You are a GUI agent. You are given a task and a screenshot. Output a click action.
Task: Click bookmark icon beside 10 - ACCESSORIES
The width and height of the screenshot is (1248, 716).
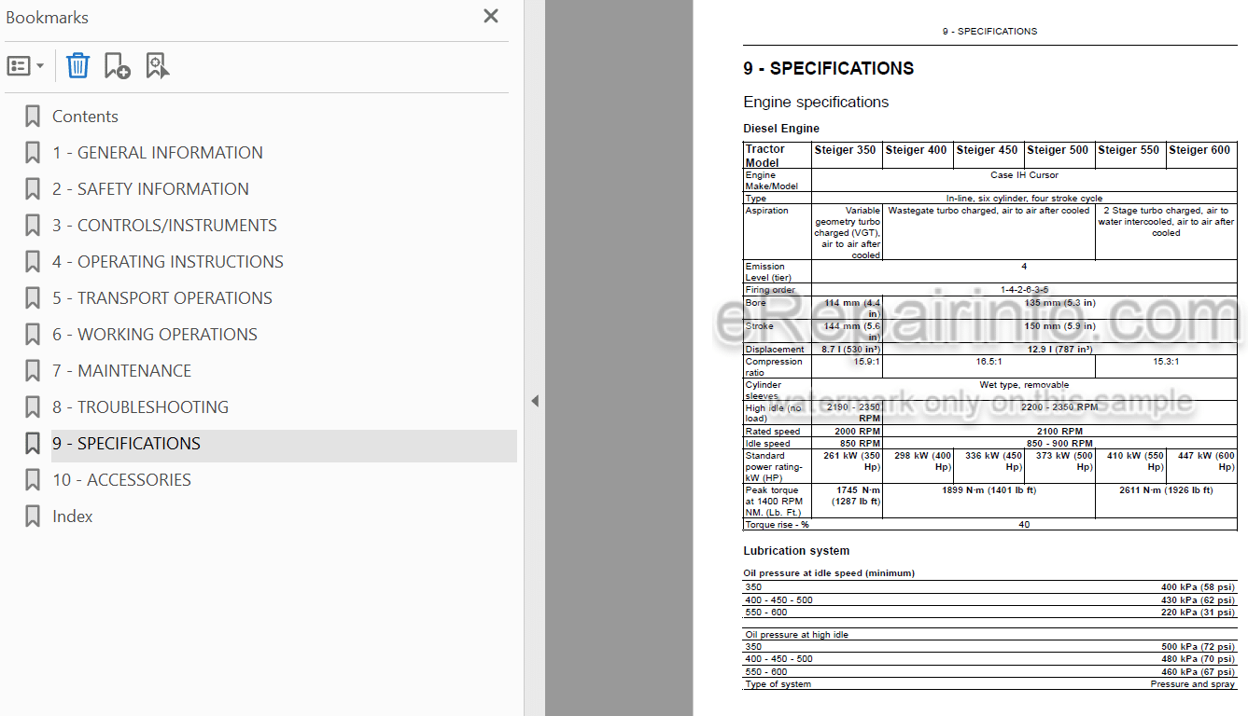[x=33, y=480]
